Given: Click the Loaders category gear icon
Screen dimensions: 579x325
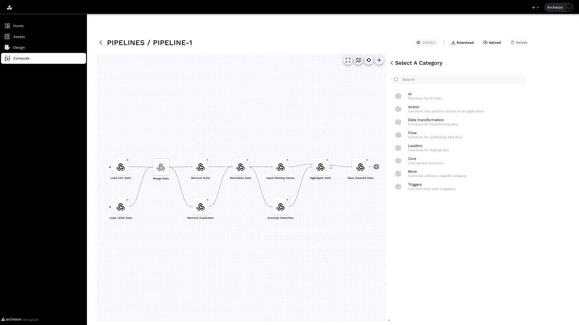Looking at the screenshot, I should [x=399, y=148].
